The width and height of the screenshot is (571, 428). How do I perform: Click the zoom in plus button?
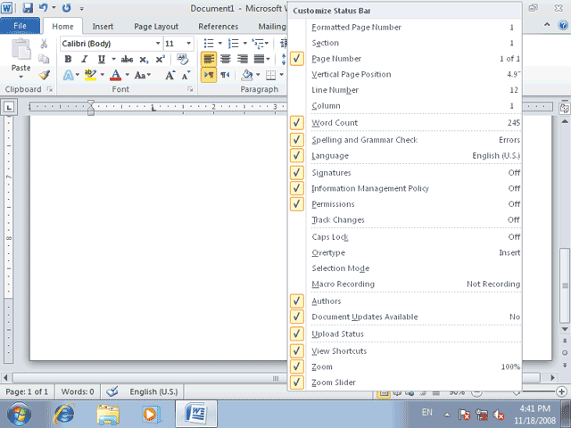point(561,391)
